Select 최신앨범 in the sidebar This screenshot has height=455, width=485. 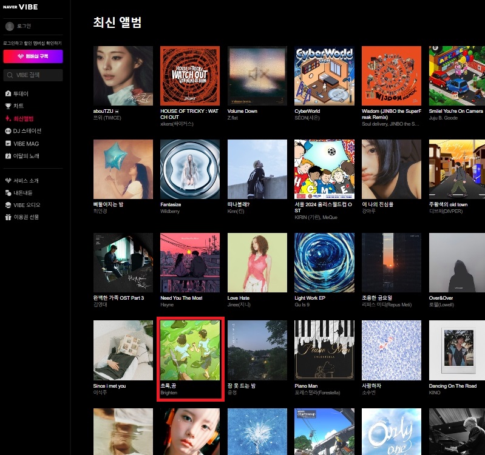24,119
